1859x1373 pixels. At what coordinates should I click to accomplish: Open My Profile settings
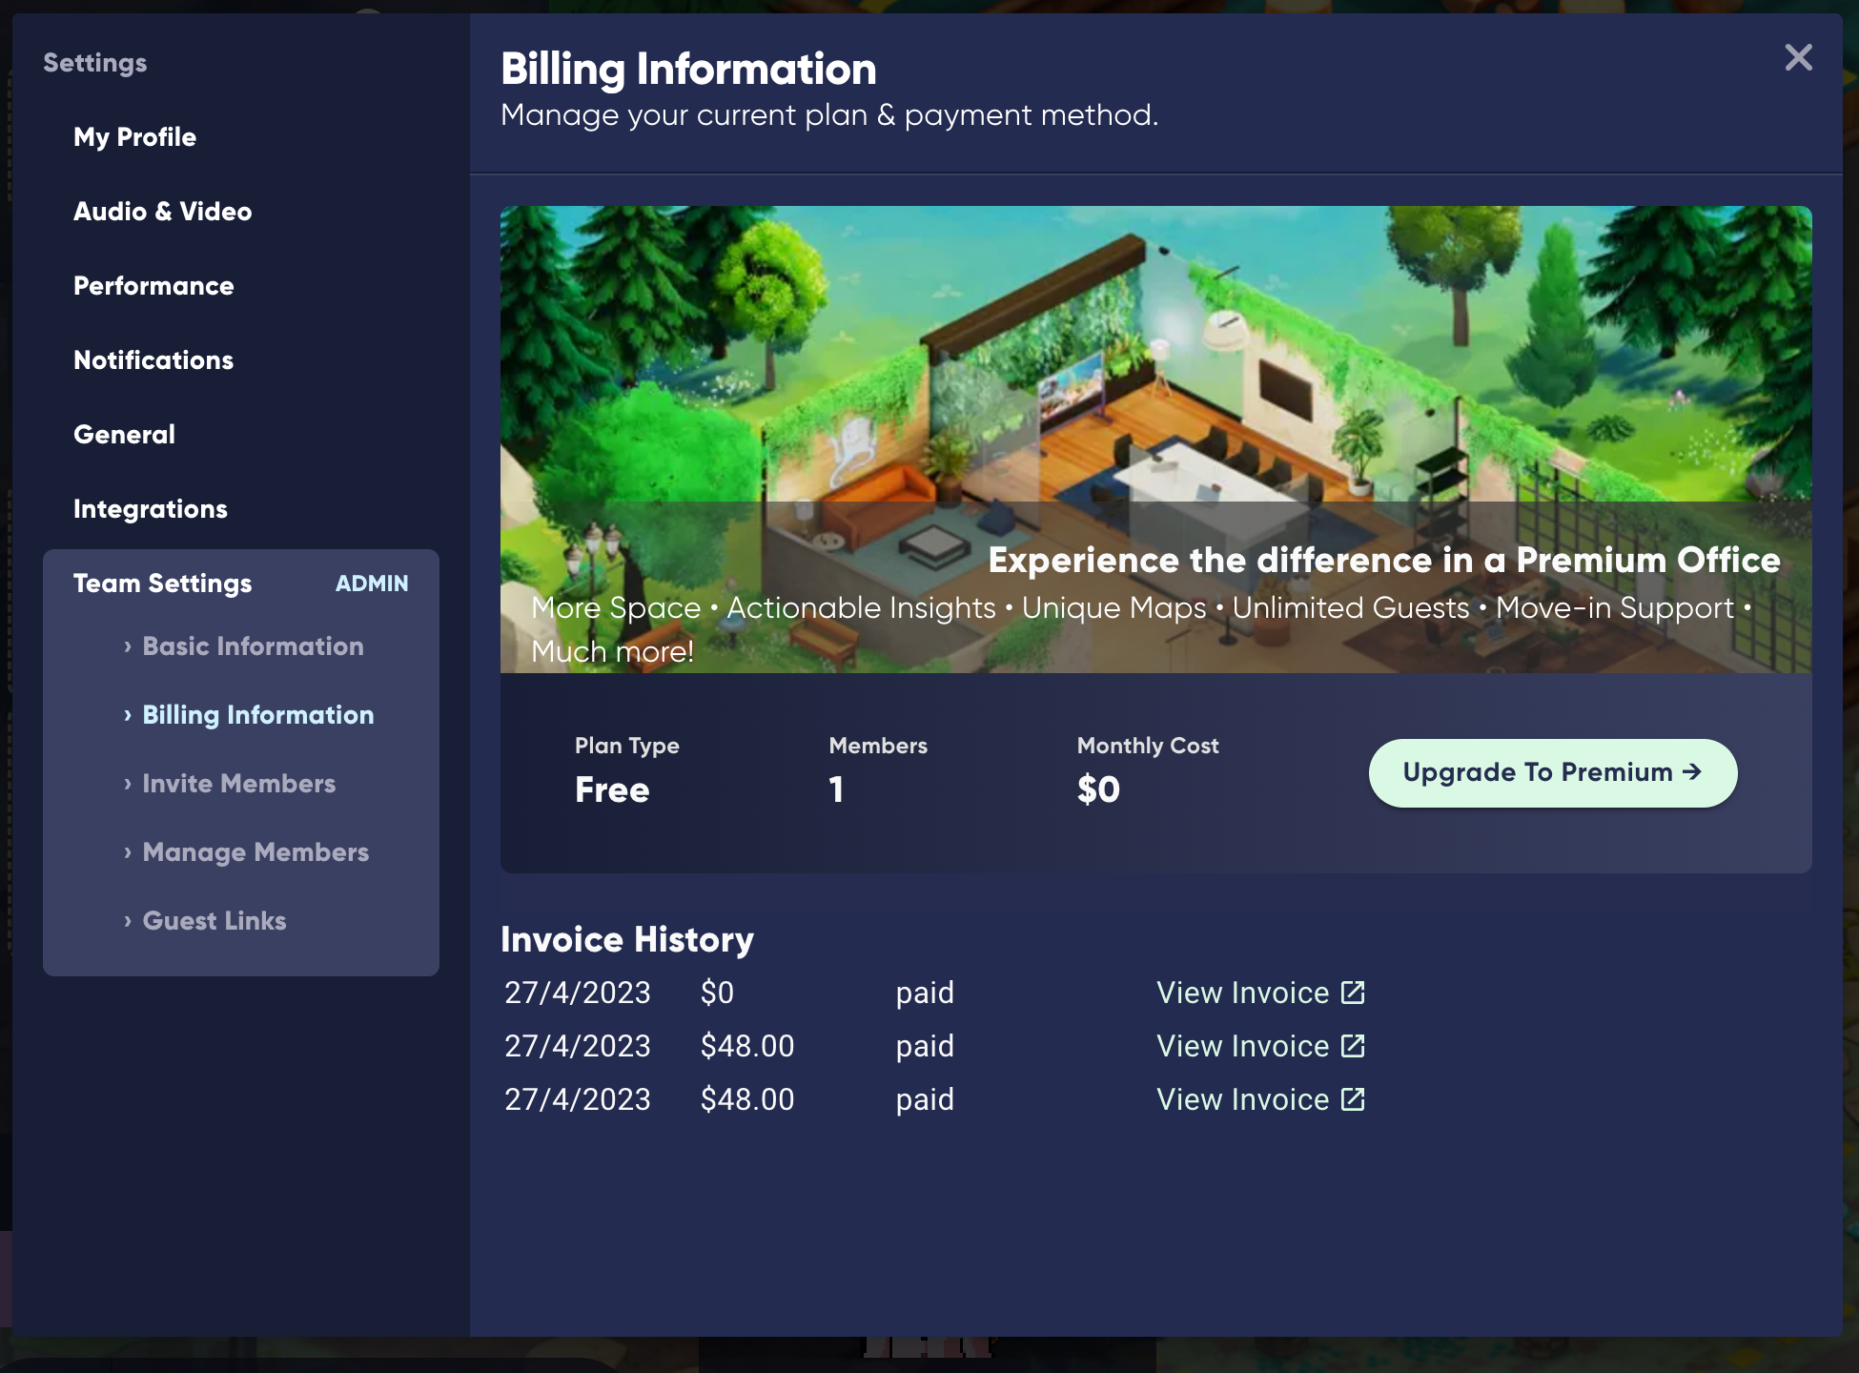[134, 137]
